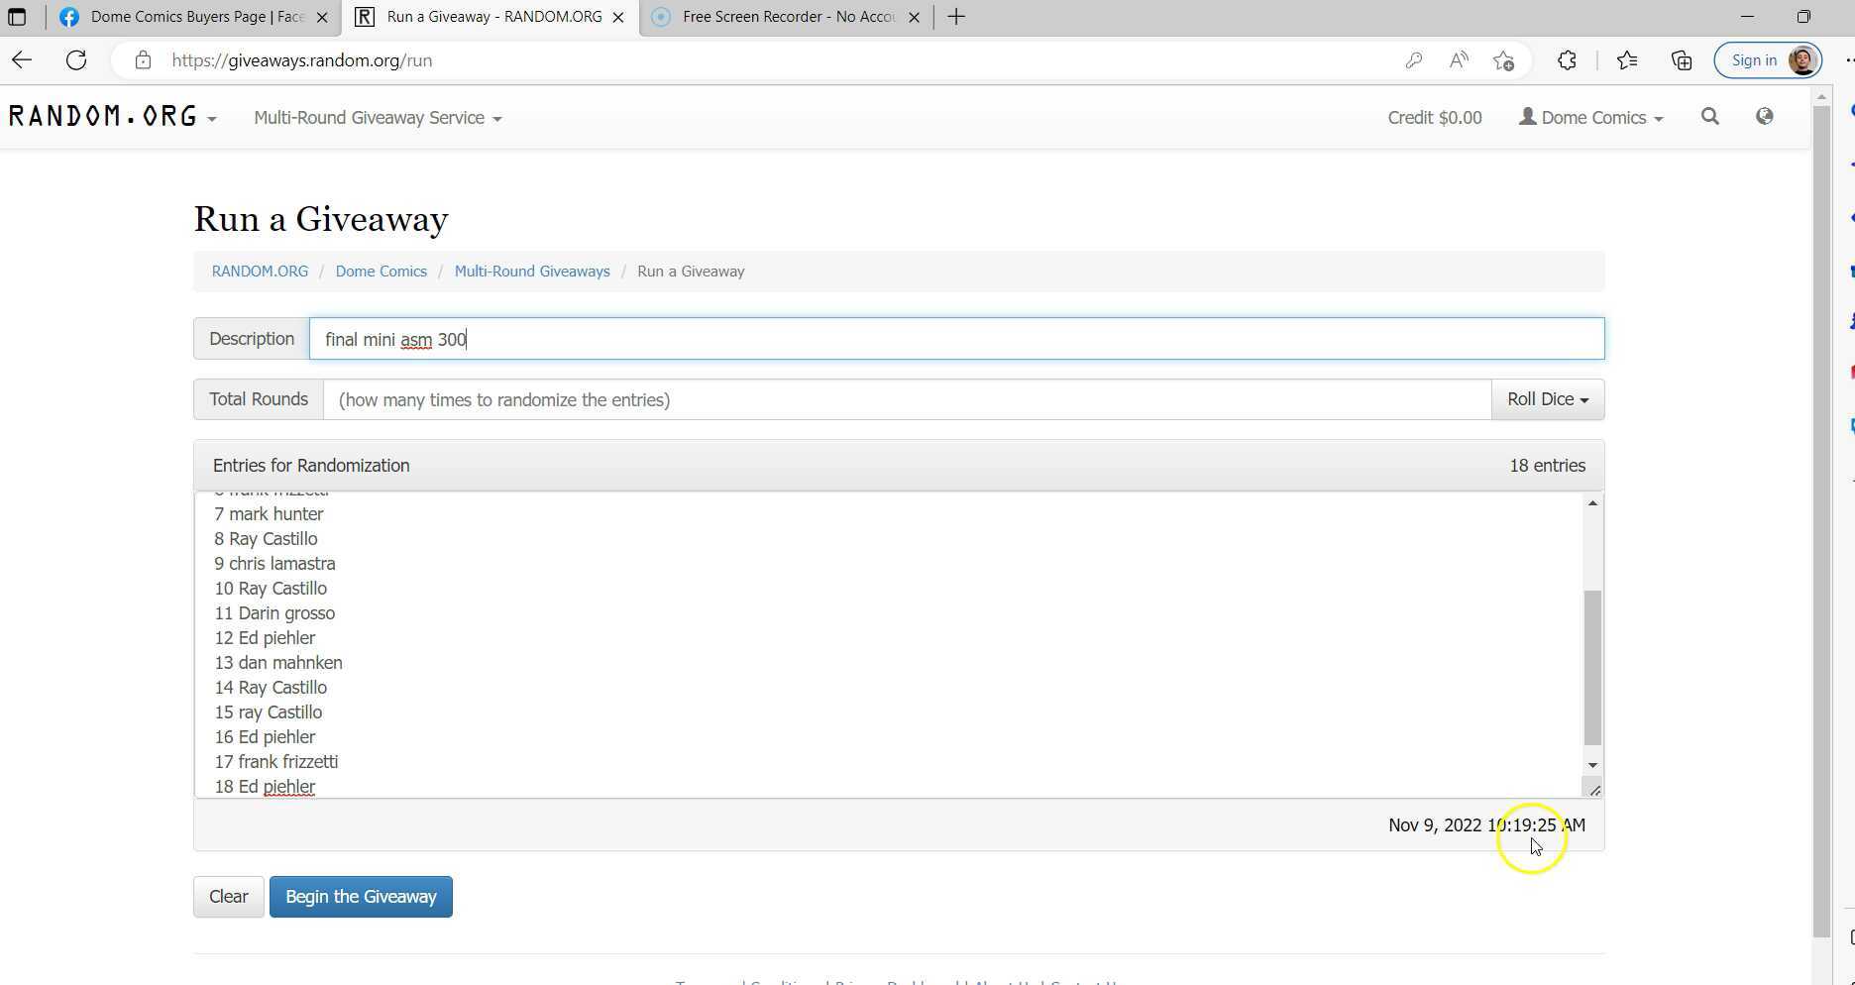Image resolution: width=1855 pixels, height=985 pixels.
Task: Open Dome Comics account dropdown
Action: [1591, 117]
